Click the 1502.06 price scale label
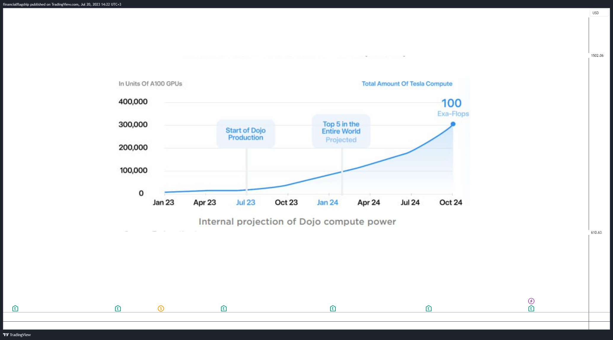Screen dimensions: 613x340 pos(597,55)
